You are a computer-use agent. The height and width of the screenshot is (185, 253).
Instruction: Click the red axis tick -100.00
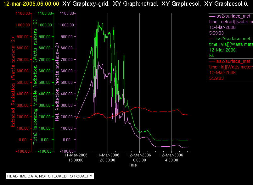click(23, 151)
